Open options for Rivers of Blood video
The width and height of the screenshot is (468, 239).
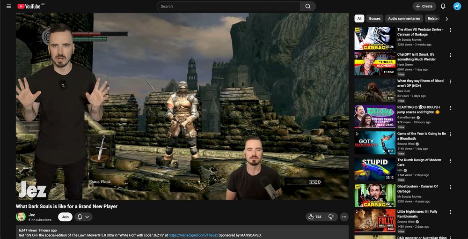(x=450, y=81)
